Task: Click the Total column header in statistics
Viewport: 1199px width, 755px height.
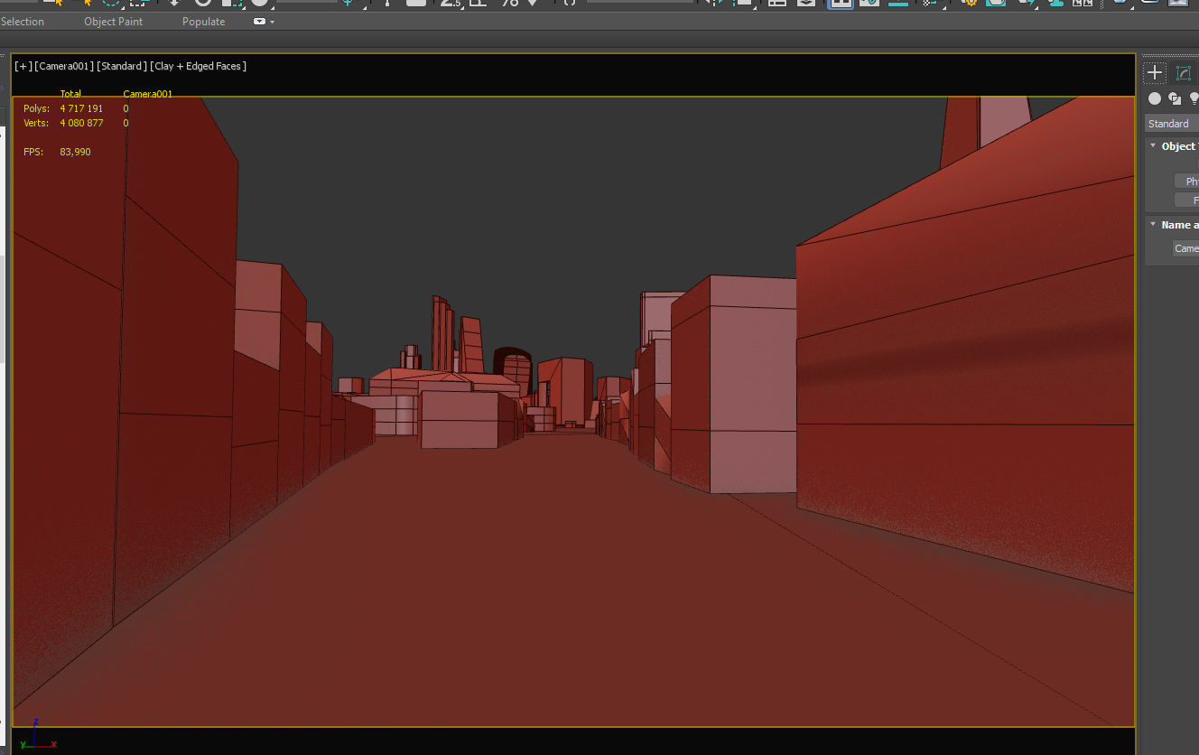Action: pos(70,94)
